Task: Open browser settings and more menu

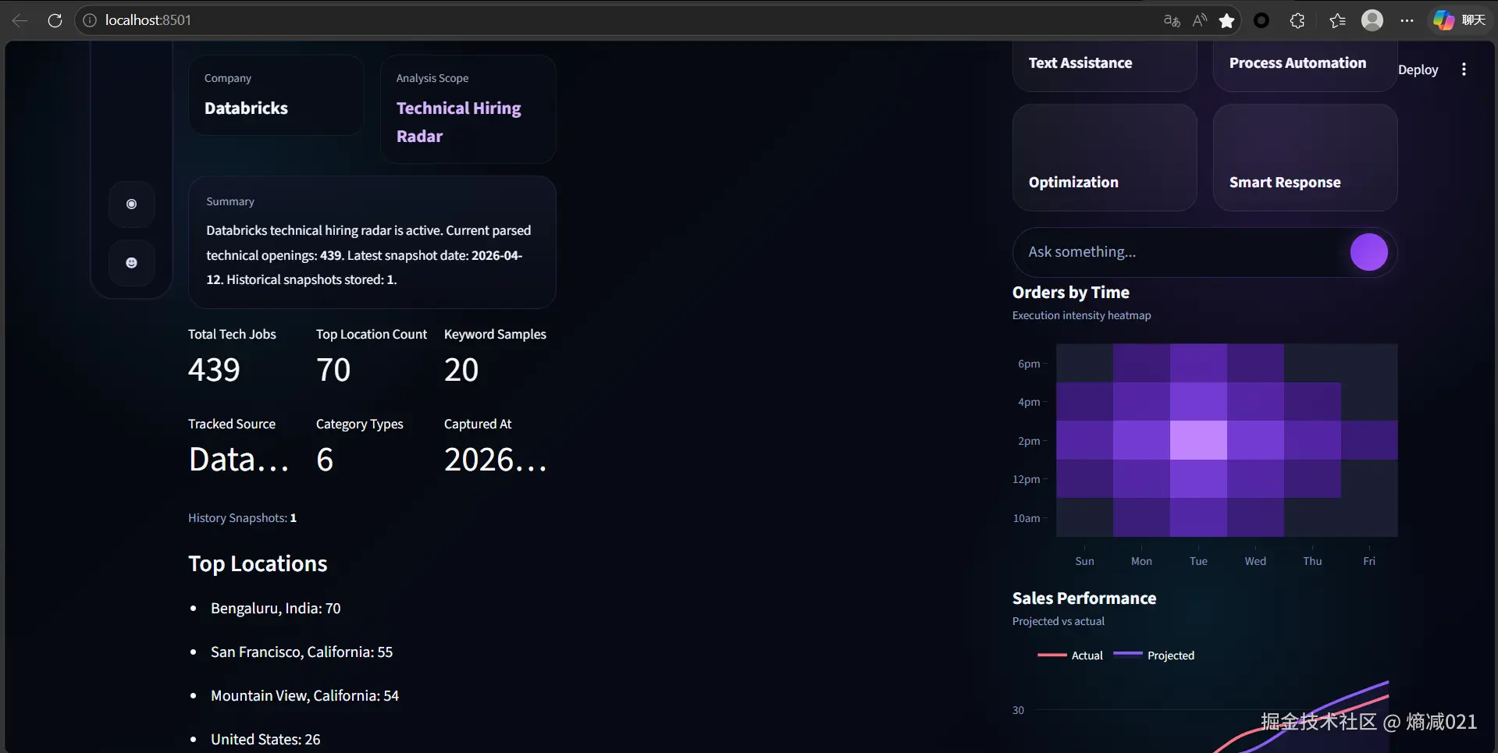Action: [1407, 20]
